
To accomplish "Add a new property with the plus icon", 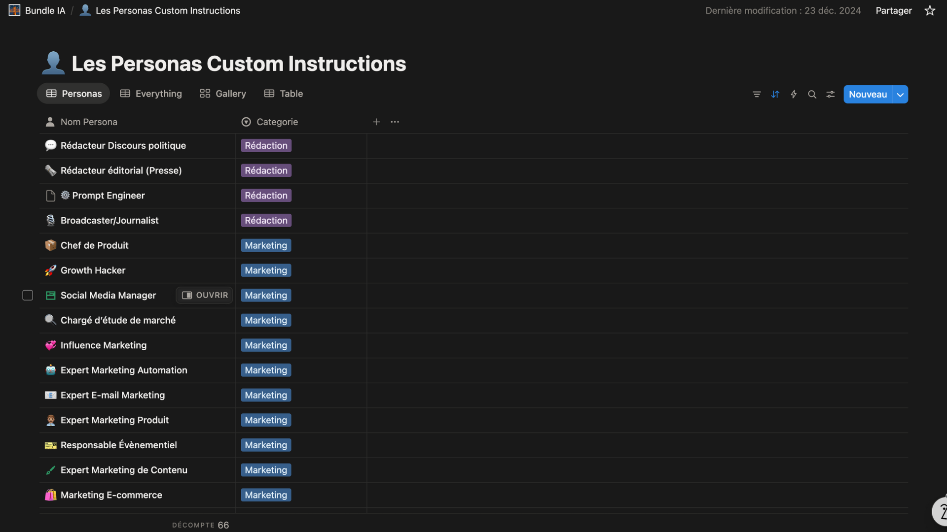I will coord(376,122).
